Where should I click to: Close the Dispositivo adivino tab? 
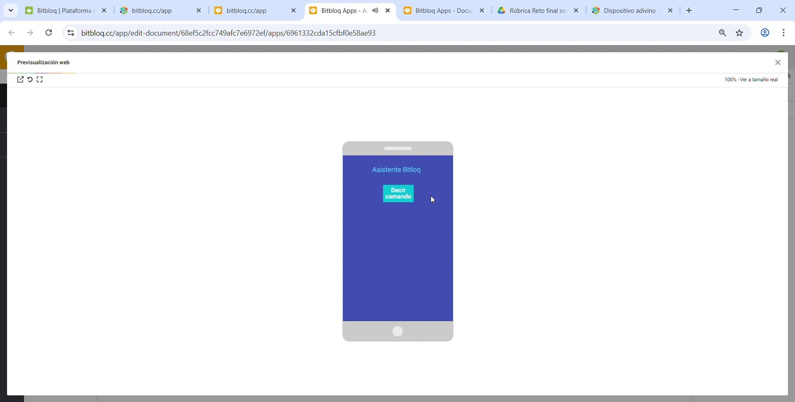point(670,11)
